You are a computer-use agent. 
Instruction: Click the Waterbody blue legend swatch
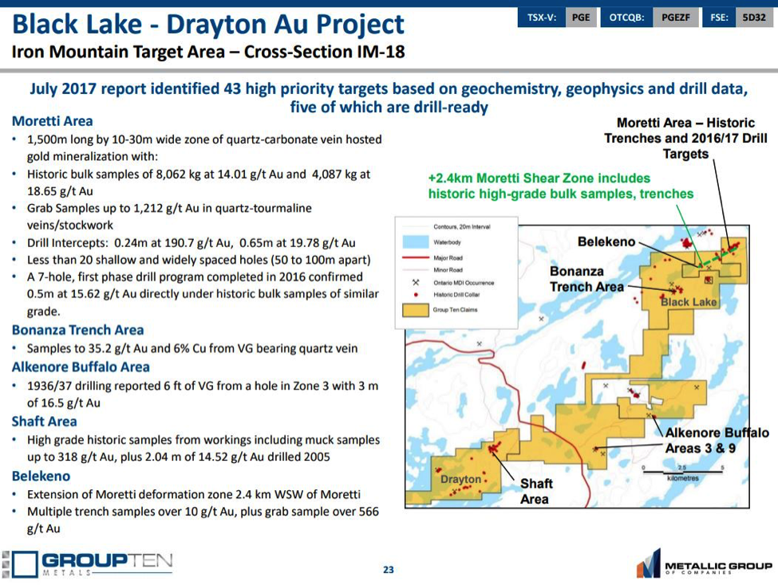tap(416, 242)
